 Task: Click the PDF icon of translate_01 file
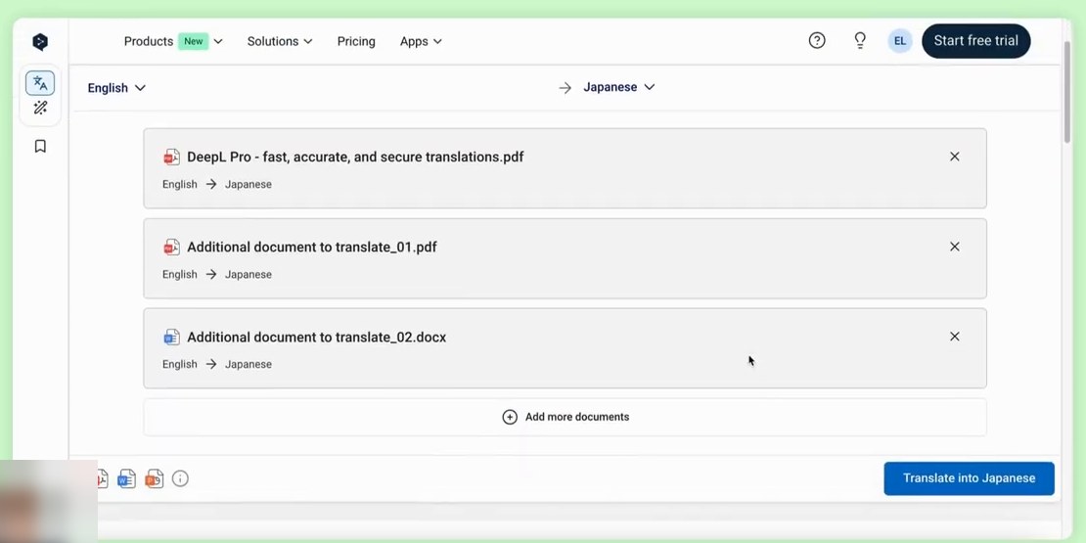[171, 248]
